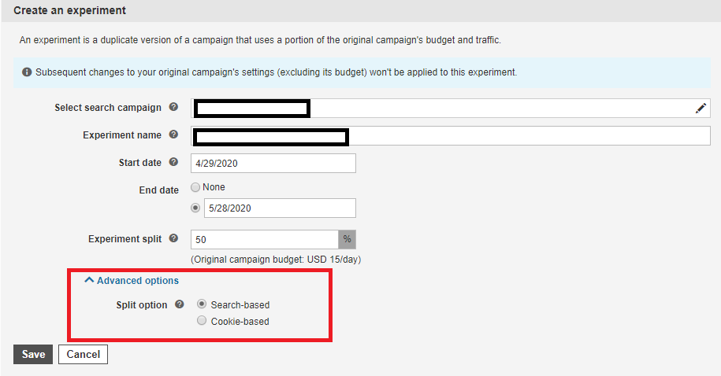Click the Start date field showing 4/29/2020

coord(273,164)
